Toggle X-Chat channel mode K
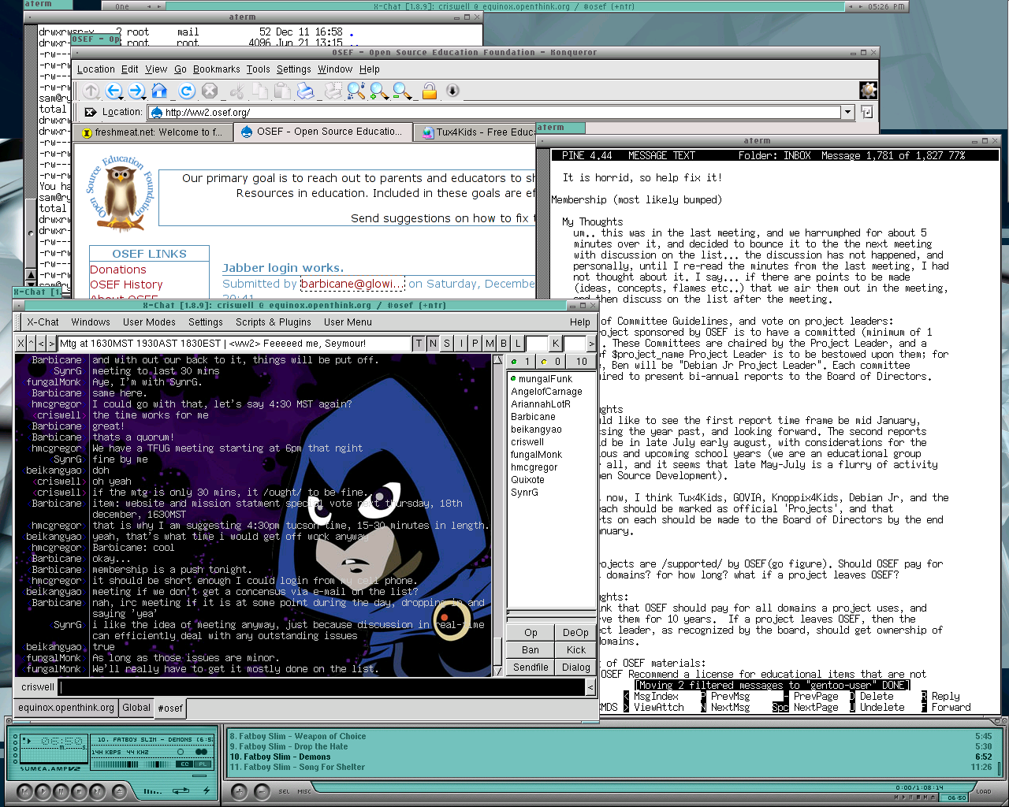1009x807 pixels. tap(556, 343)
